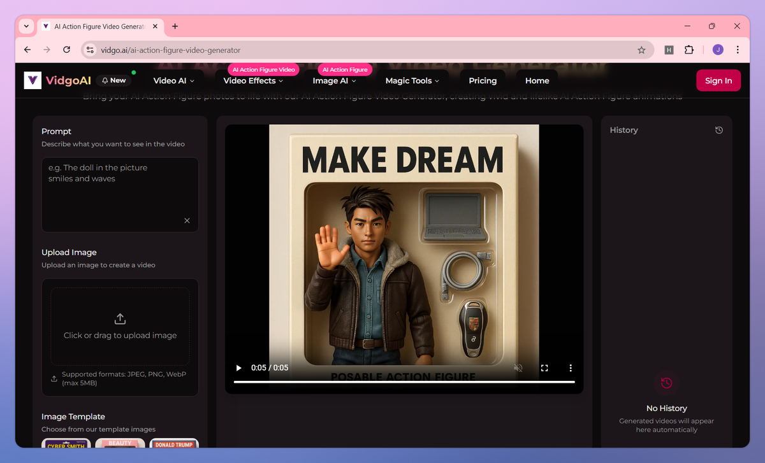Open the browser extensions puzzle icon

[x=689, y=50]
